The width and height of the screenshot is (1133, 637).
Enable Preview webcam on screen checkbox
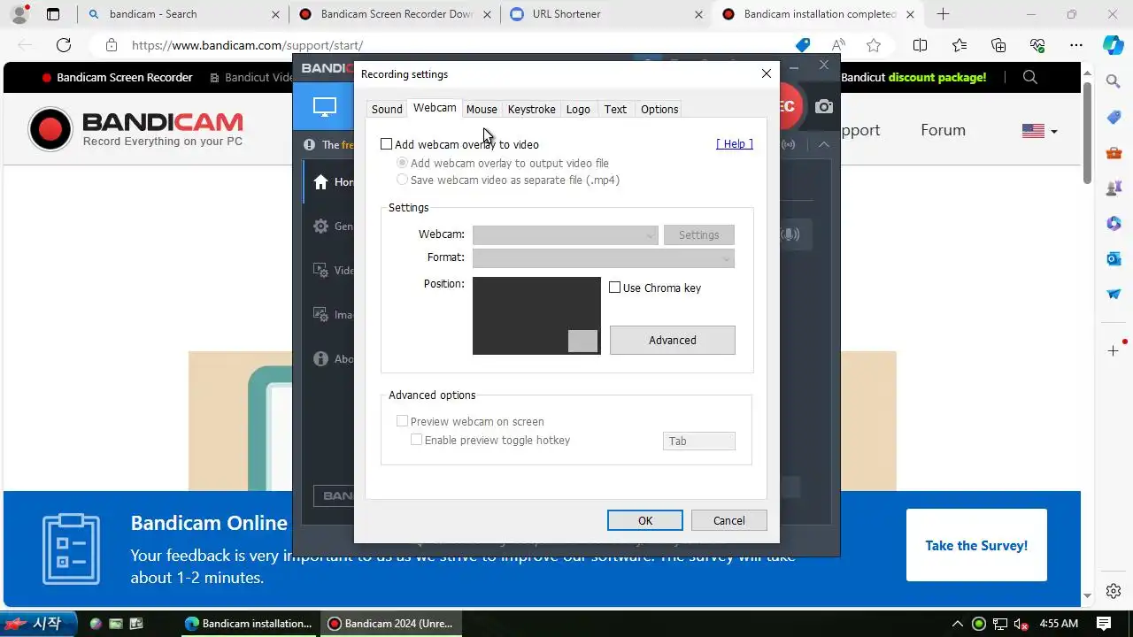pyautogui.click(x=402, y=422)
